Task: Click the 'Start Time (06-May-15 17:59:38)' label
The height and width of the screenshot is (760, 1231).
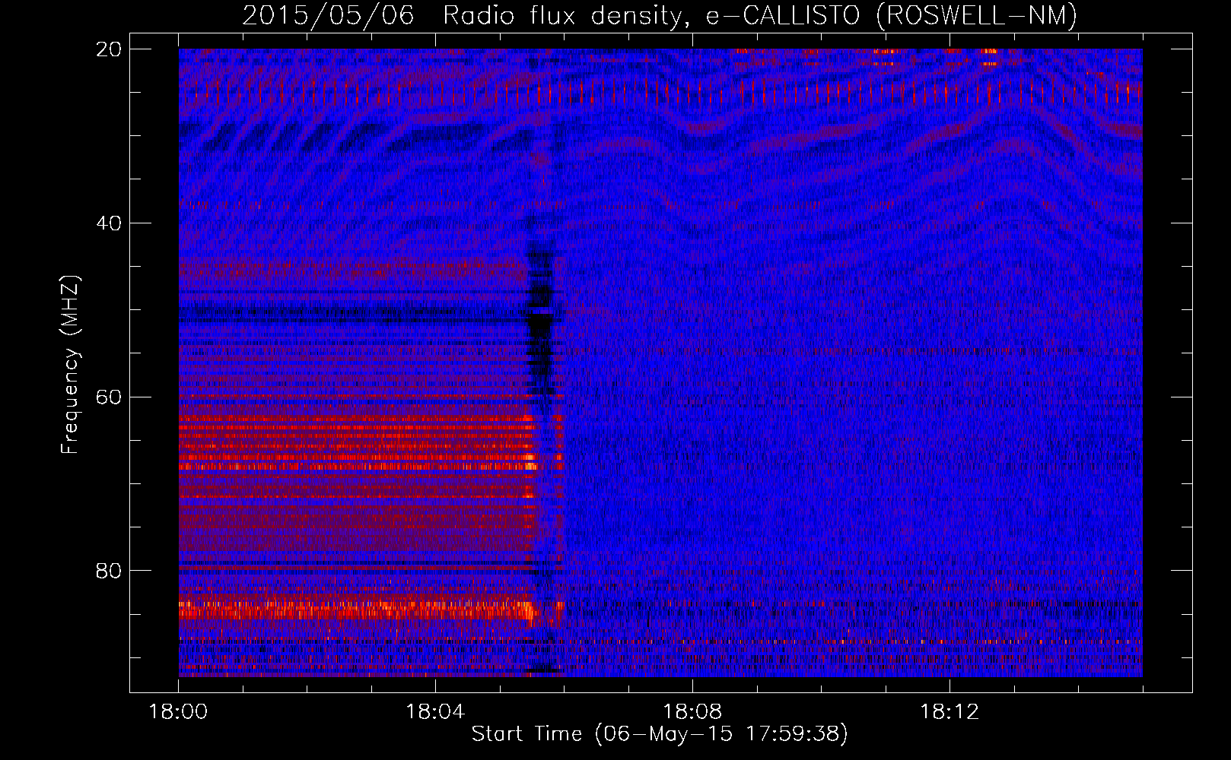Action: click(660, 734)
